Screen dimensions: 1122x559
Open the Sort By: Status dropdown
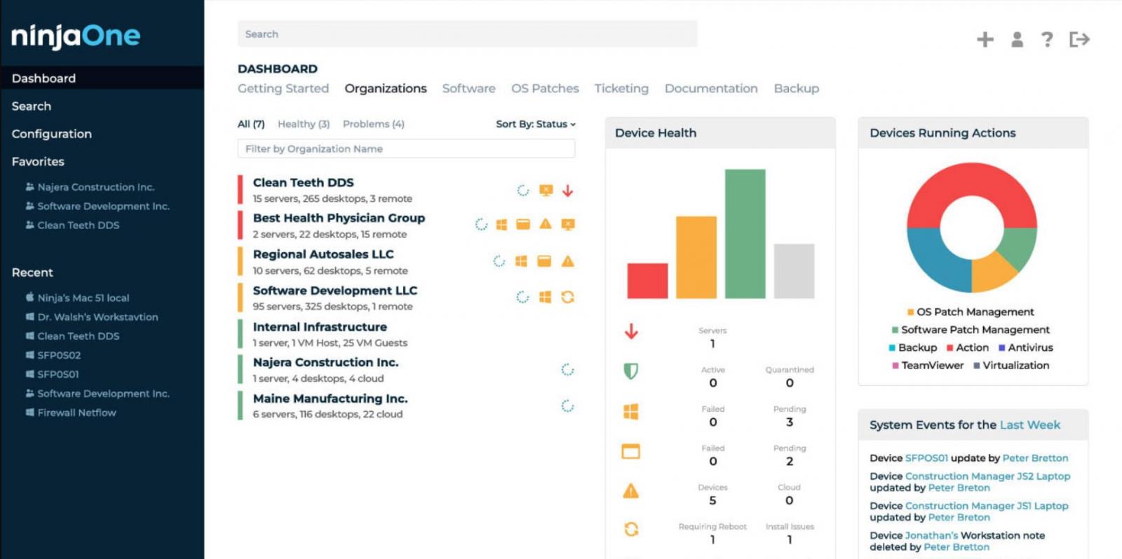(535, 124)
